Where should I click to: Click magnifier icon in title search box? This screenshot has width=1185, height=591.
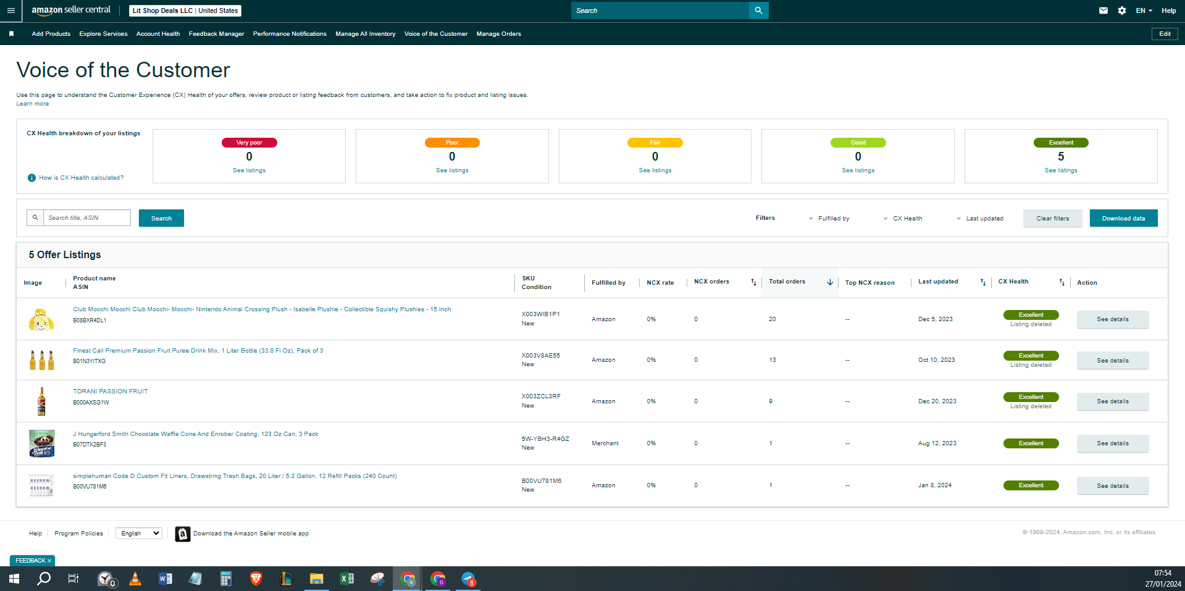coord(35,217)
